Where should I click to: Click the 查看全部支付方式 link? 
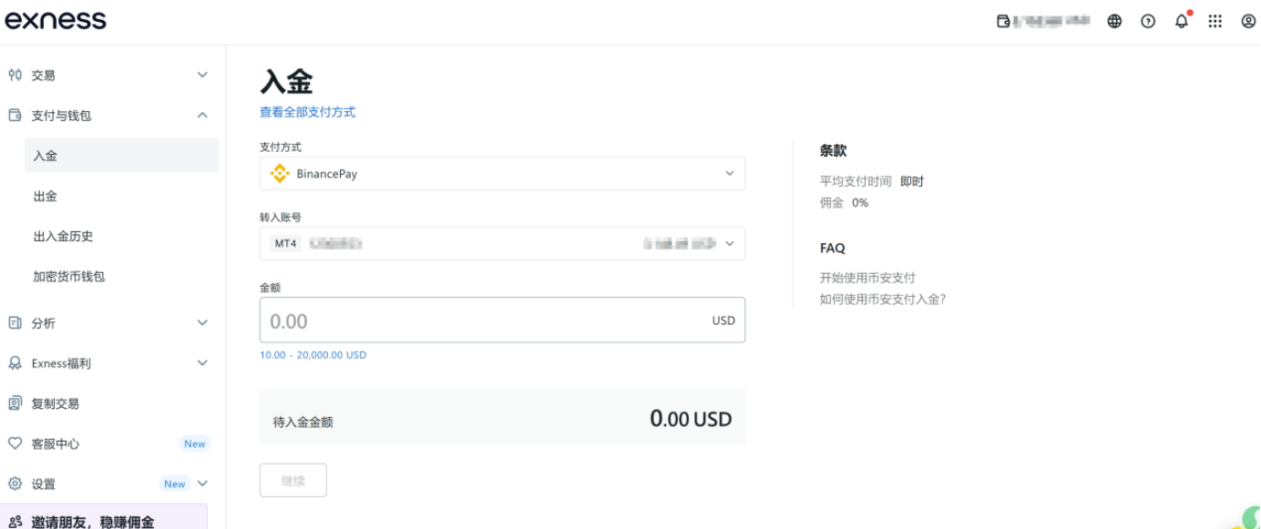307,112
